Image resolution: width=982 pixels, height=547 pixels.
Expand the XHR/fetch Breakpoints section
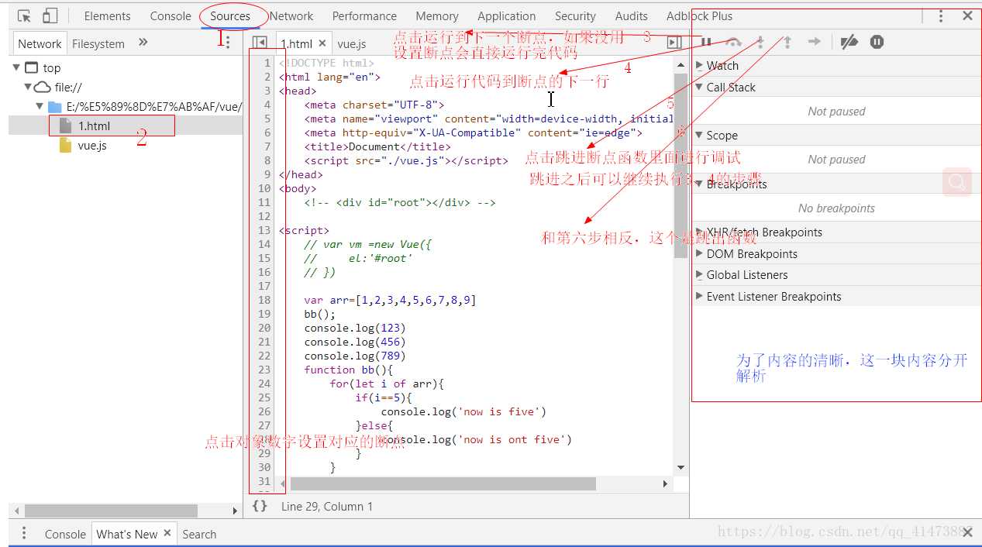[x=699, y=232]
